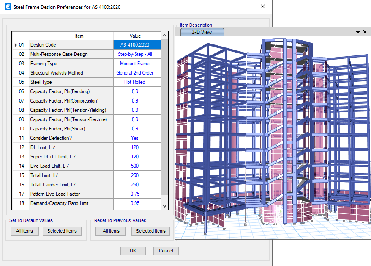Viewport: 371px width, 266px height.
Task: Select the Pattern Live Load Factor label
Action: tap(71, 194)
